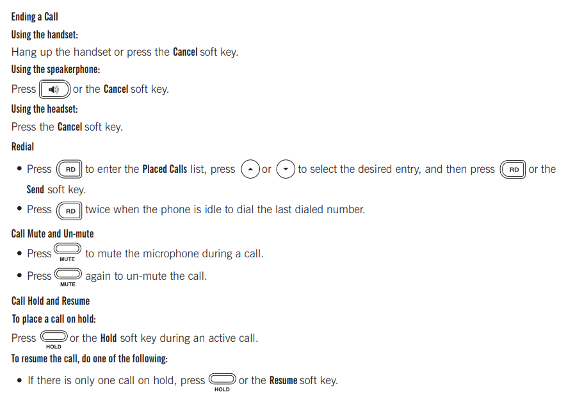Click the 'Redial' section heading

click(23, 147)
